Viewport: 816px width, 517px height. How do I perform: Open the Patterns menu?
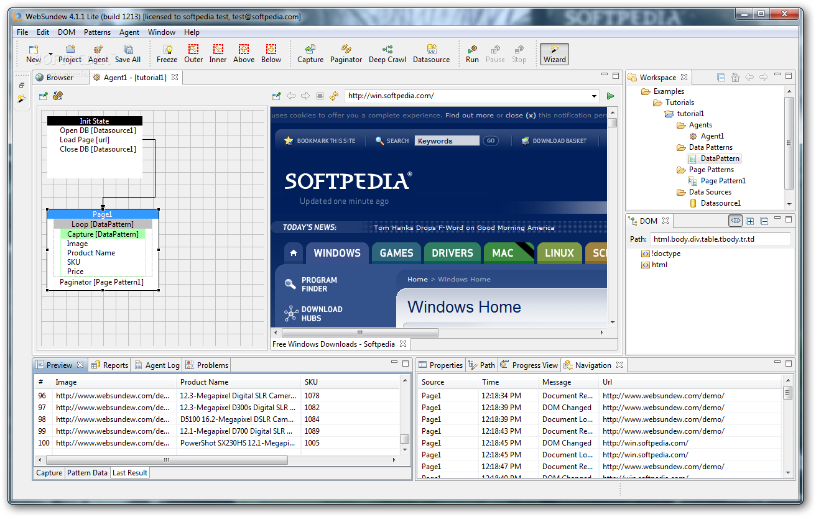(x=97, y=32)
